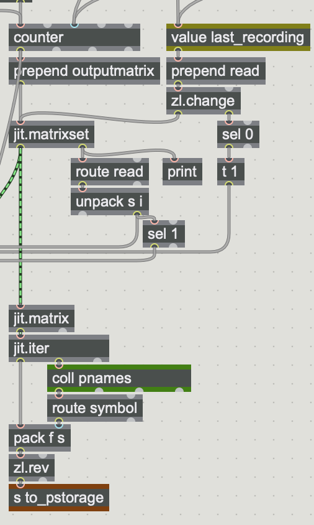This screenshot has width=314, height=525.
Task: Select the t 1 trigger object
Action: [x=230, y=172]
